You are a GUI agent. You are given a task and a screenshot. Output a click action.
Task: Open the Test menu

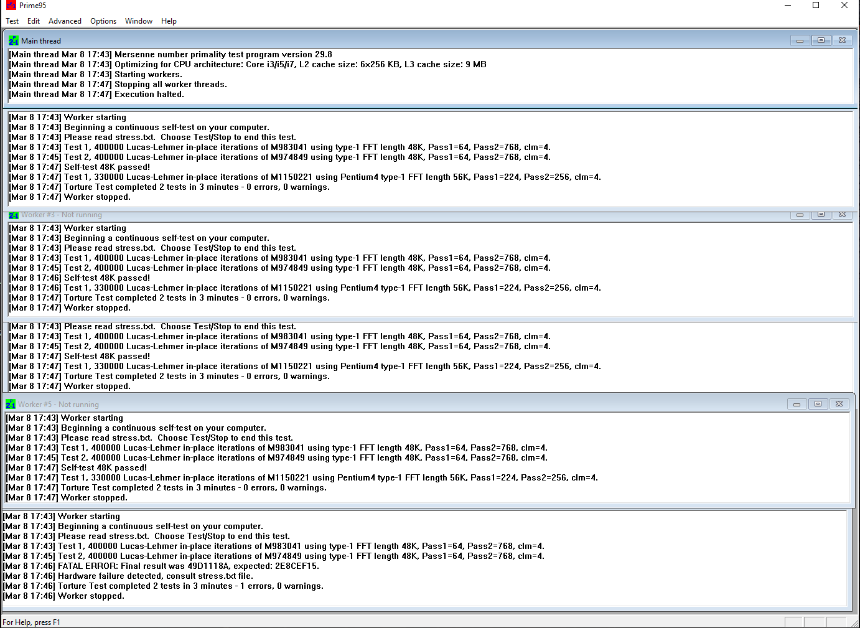12,21
